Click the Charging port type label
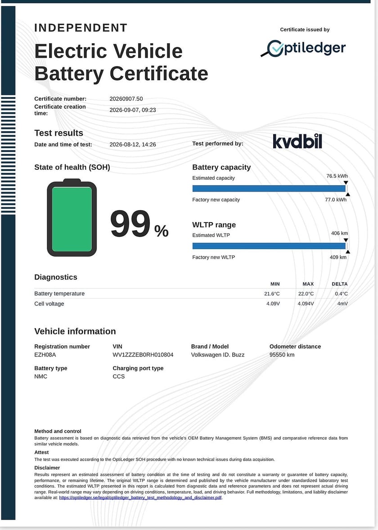 click(138, 369)
